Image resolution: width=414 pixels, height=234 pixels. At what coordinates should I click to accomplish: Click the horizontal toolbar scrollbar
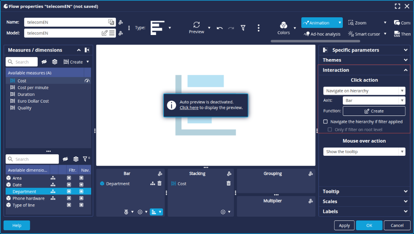point(315,41)
